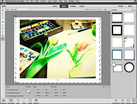This screenshot has height=104, width=137.
Task: Open the Textures panel
Action: (128, 101)
